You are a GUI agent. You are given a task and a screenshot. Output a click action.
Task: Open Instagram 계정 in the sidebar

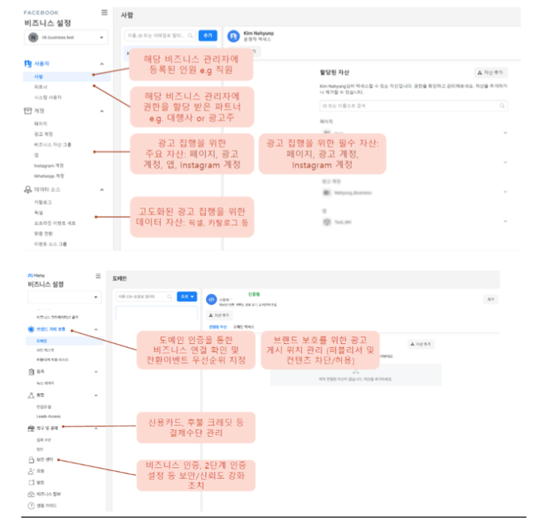pyautogui.click(x=48, y=165)
